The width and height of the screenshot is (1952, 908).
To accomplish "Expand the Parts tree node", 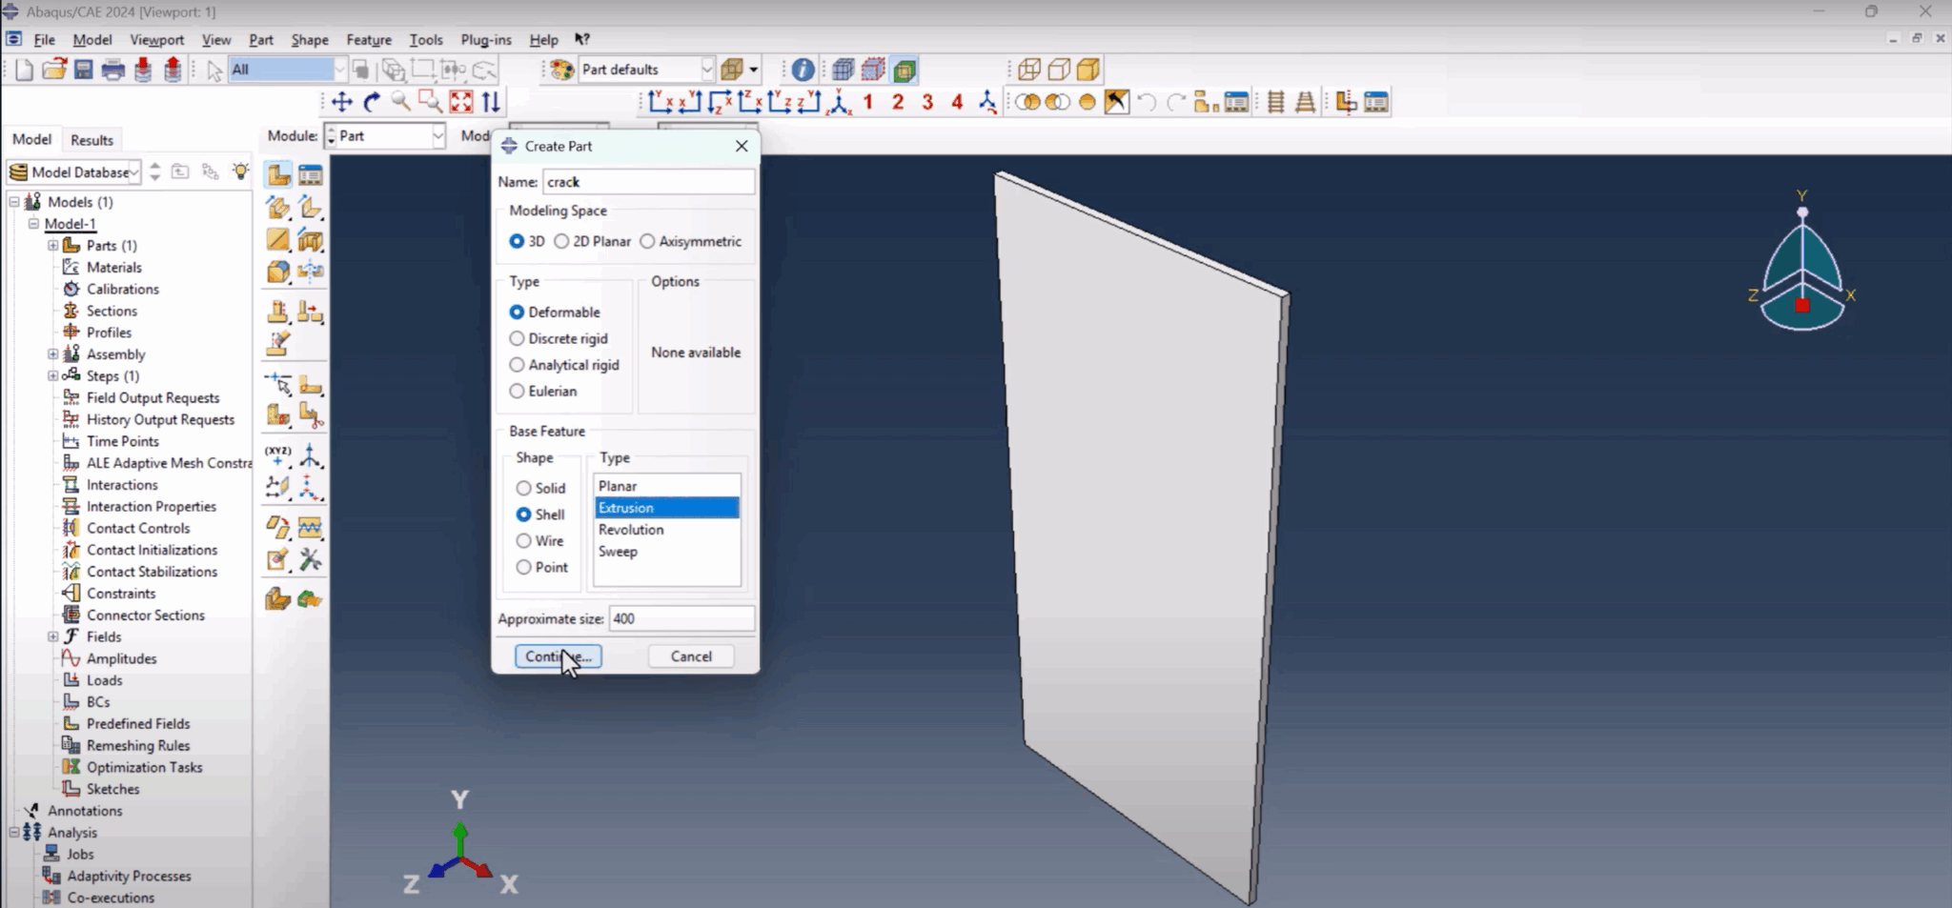I will (x=53, y=245).
